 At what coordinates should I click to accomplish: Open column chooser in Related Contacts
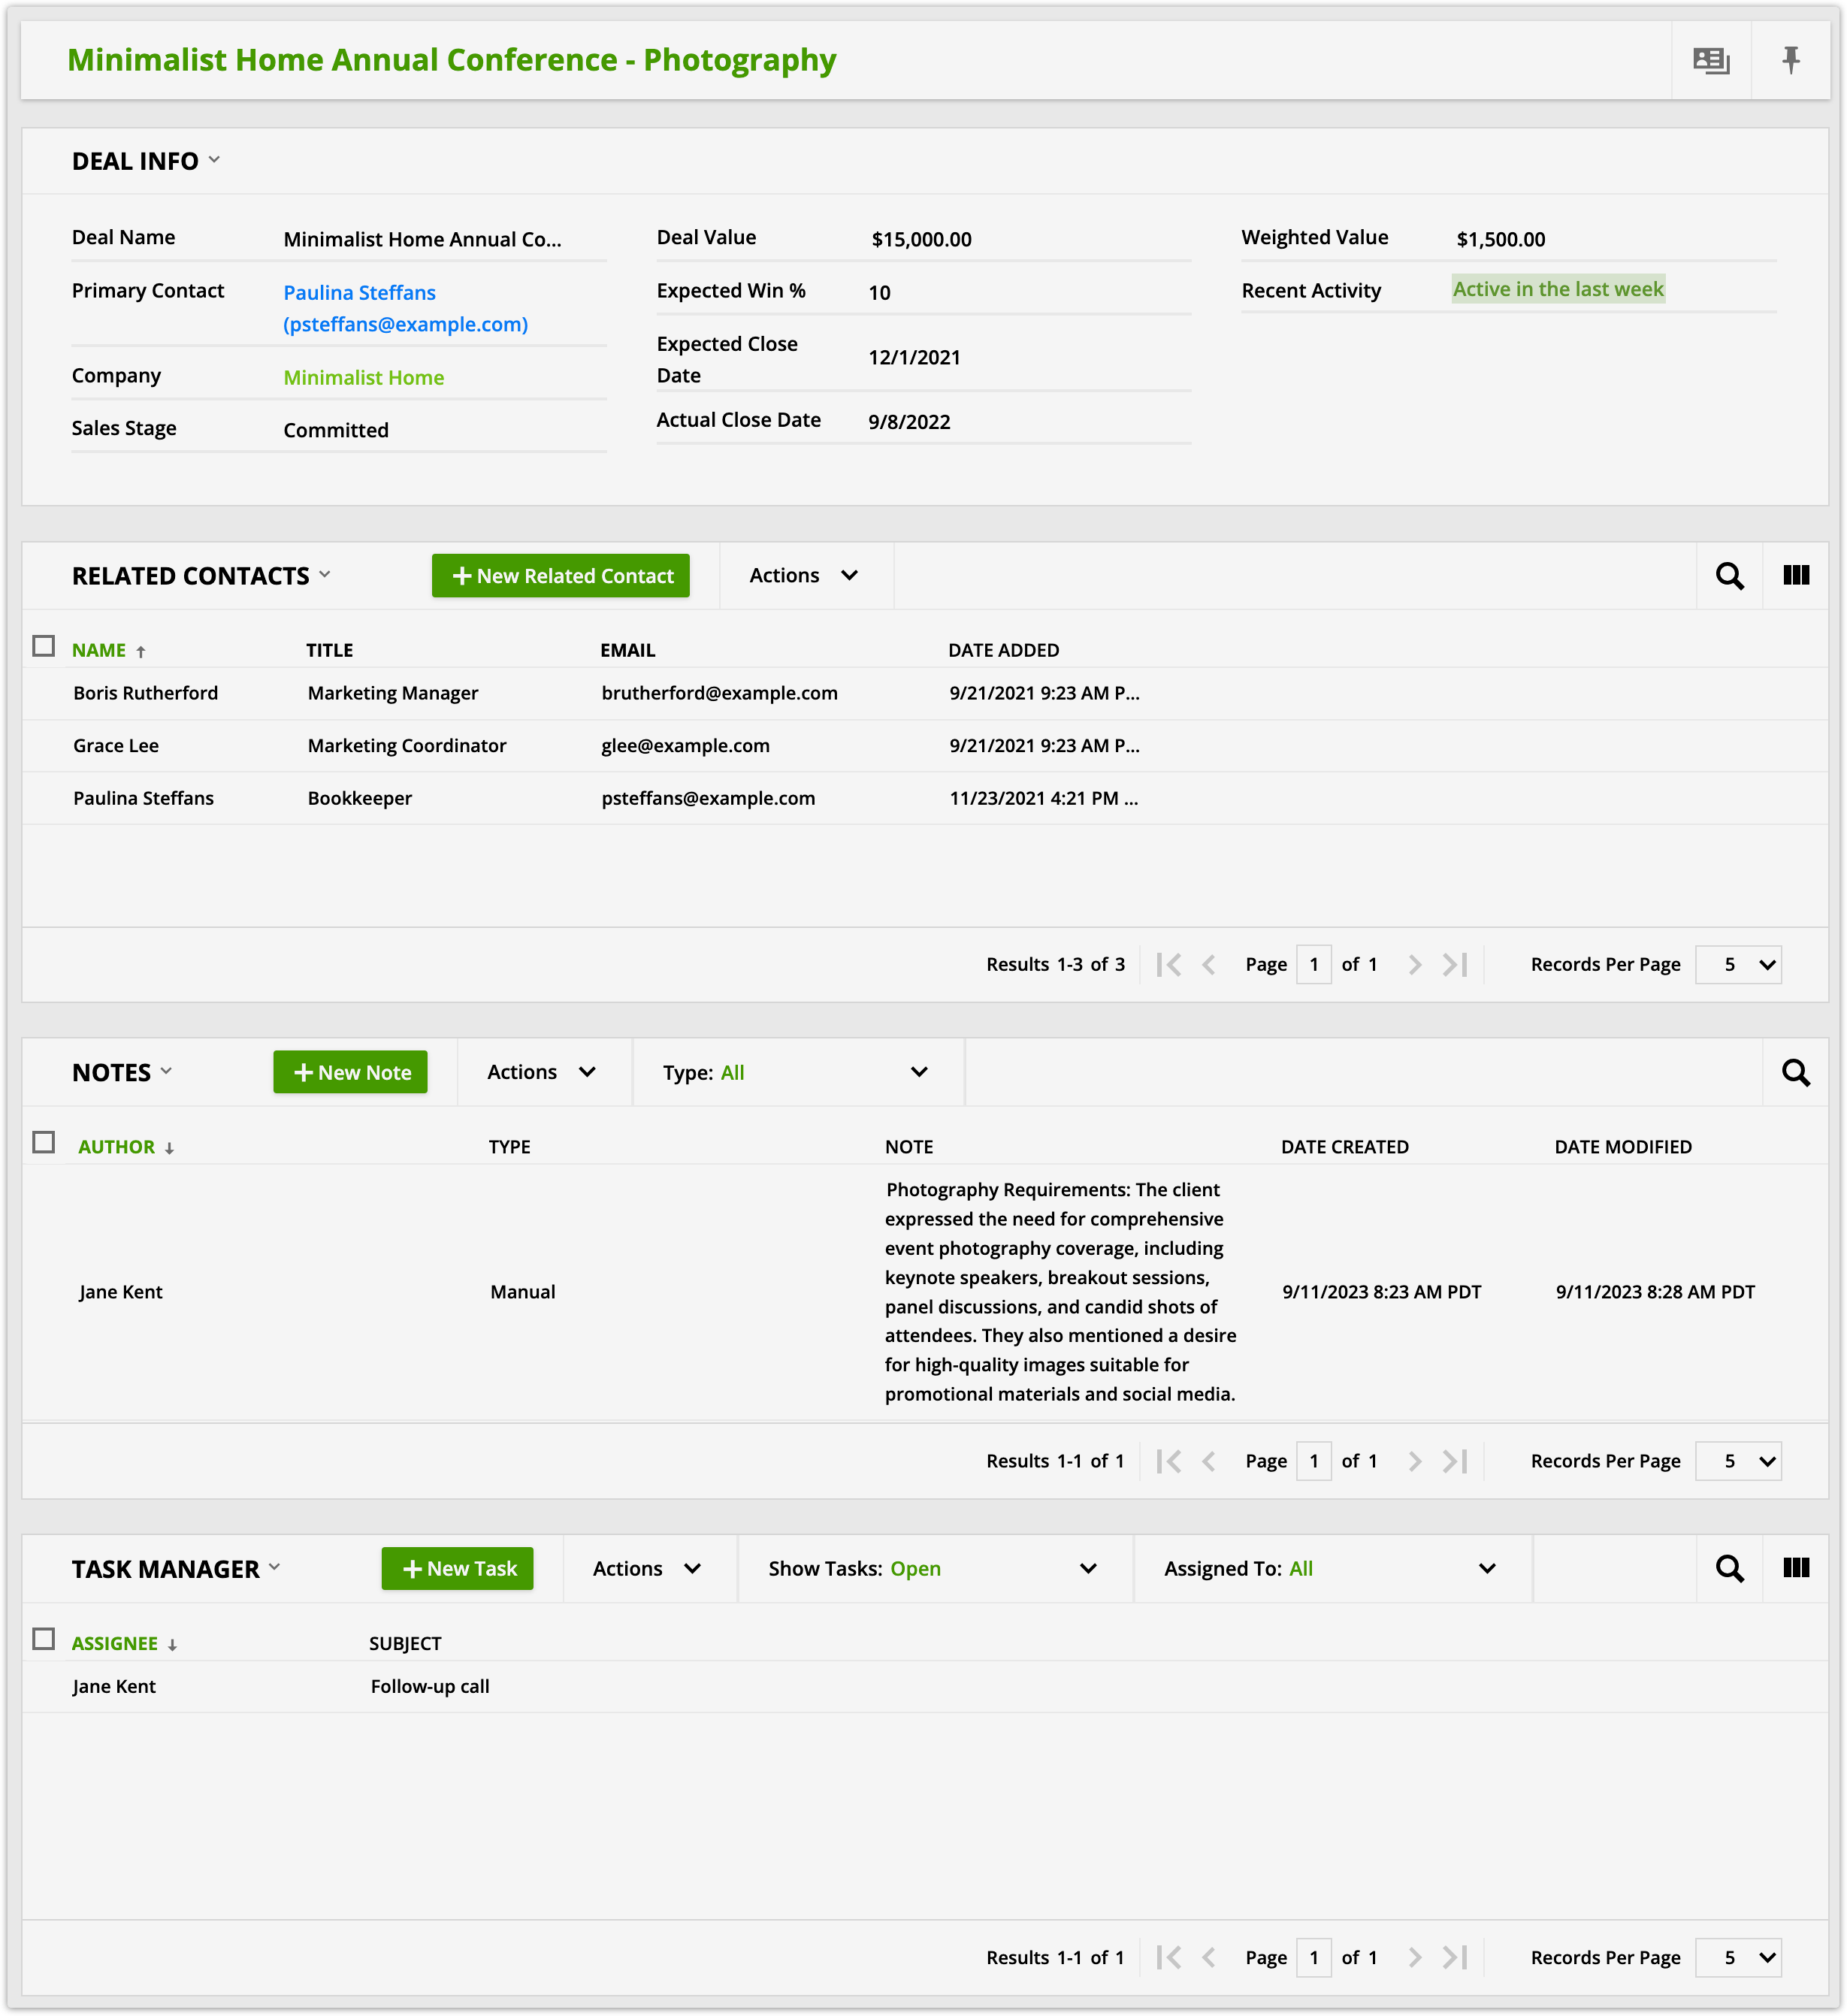click(x=1795, y=575)
